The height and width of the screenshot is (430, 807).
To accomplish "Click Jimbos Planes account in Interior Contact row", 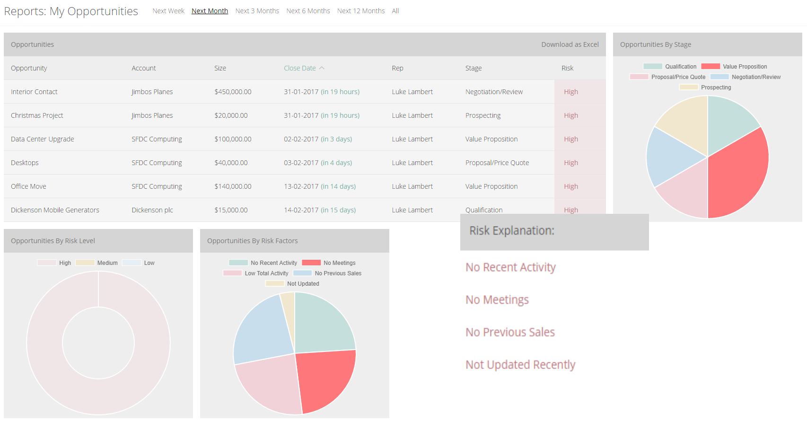I will point(152,92).
